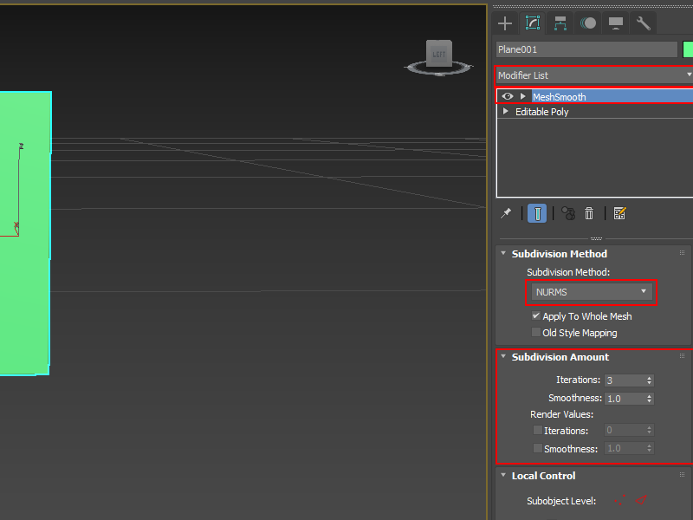693x520 pixels.
Task: Click the Pin Stack icon
Action: pyautogui.click(x=506, y=213)
